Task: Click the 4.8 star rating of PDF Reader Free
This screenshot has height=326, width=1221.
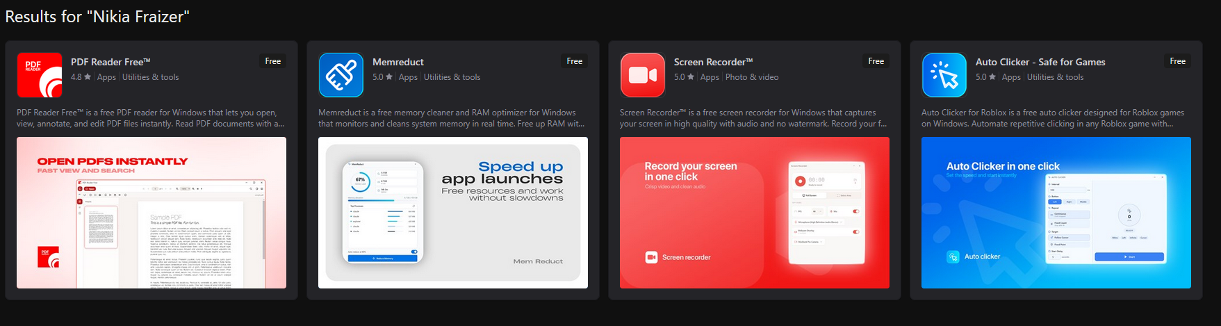Action: pyautogui.click(x=81, y=77)
